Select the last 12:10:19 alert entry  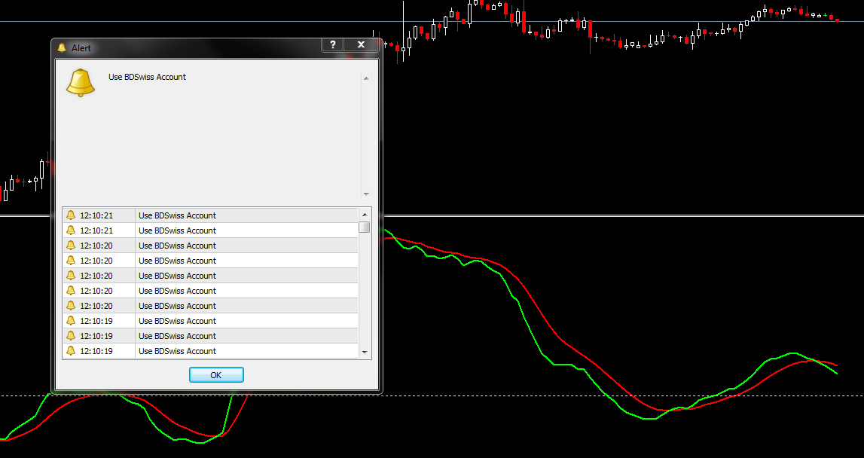point(177,351)
